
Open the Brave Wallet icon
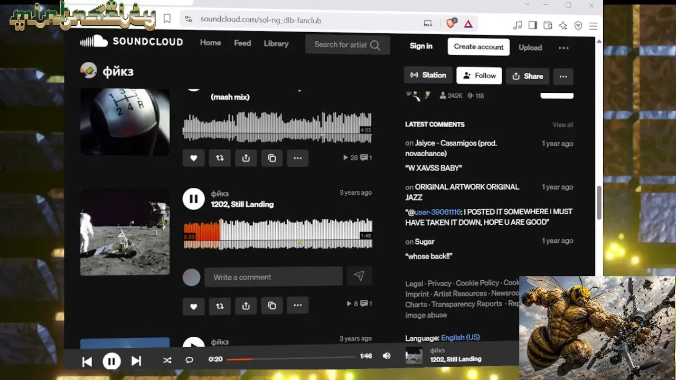(x=548, y=25)
